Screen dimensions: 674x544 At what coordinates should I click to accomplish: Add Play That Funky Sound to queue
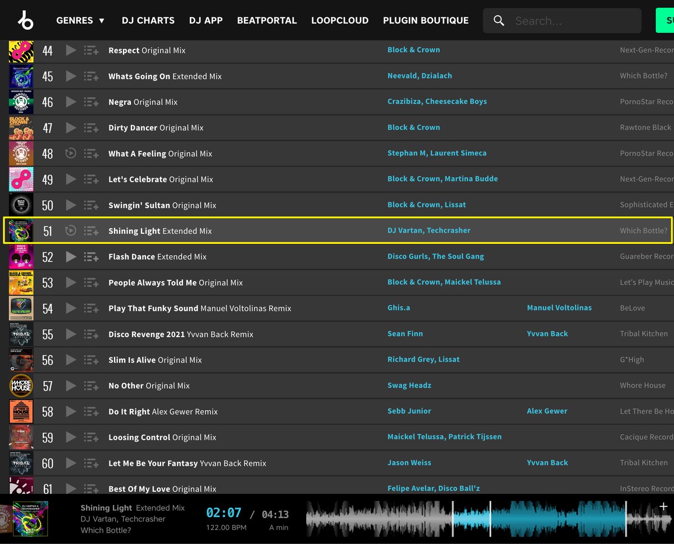pos(91,309)
